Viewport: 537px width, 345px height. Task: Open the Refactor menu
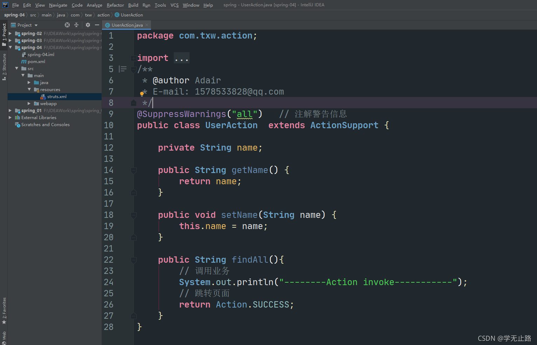pyautogui.click(x=115, y=5)
